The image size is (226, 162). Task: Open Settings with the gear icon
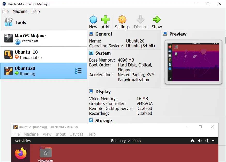tap(122, 20)
